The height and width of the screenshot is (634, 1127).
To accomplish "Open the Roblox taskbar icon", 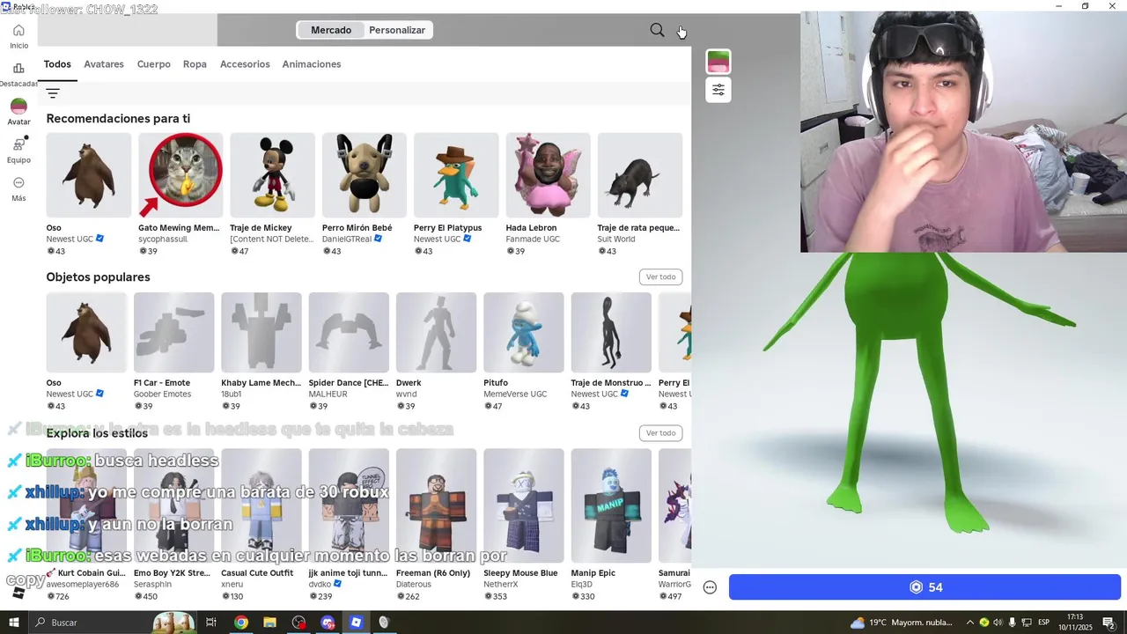I will pyautogui.click(x=356, y=623).
